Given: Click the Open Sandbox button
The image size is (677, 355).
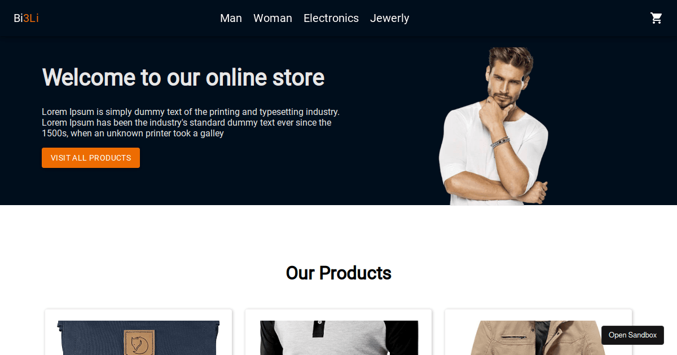Looking at the screenshot, I should click(x=632, y=335).
